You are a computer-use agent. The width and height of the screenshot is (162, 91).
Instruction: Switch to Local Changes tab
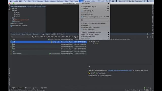pyautogui.click(x=26, y=34)
